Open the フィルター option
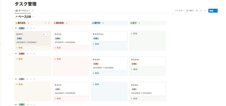 180,11
